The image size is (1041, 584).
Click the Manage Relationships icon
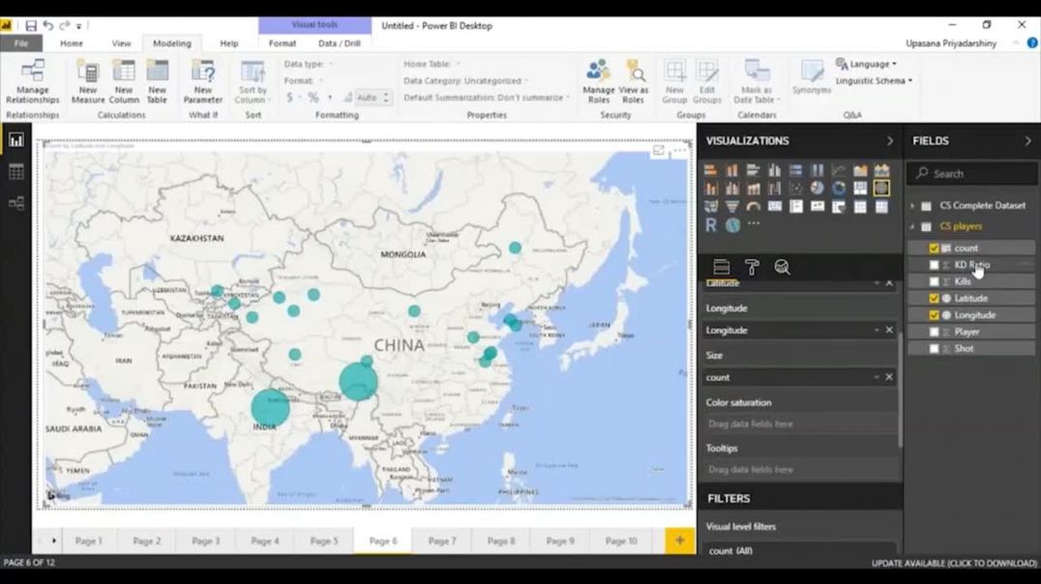coord(32,80)
